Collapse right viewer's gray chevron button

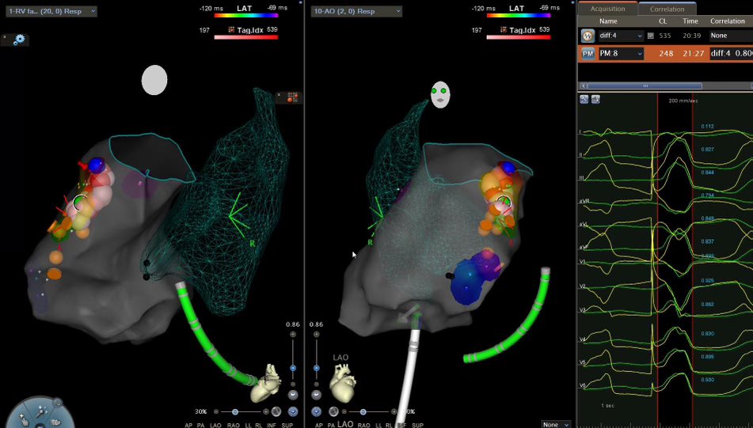coord(317,396)
